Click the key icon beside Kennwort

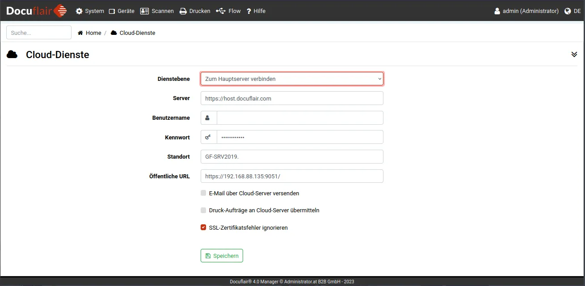208,137
